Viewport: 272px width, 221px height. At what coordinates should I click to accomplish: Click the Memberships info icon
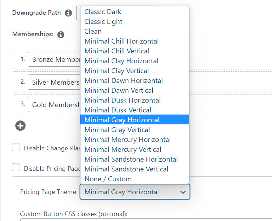click(61, 34)
